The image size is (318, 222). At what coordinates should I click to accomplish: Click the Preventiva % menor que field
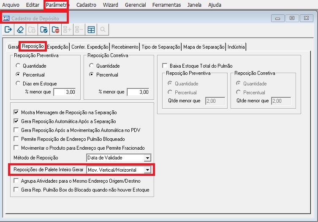tap(65, 92)
